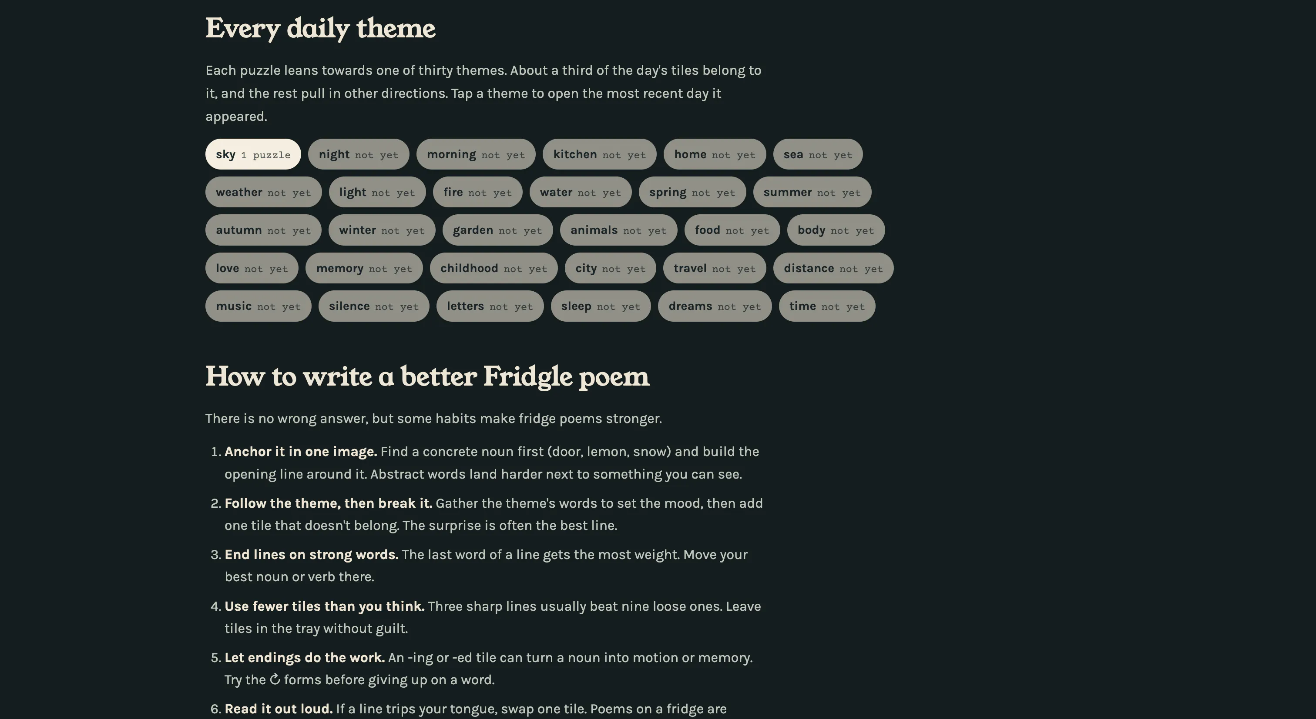This screenshot has height=719, width=1316.
Task: Select the childhood theme pill
Action: point(493,268)
